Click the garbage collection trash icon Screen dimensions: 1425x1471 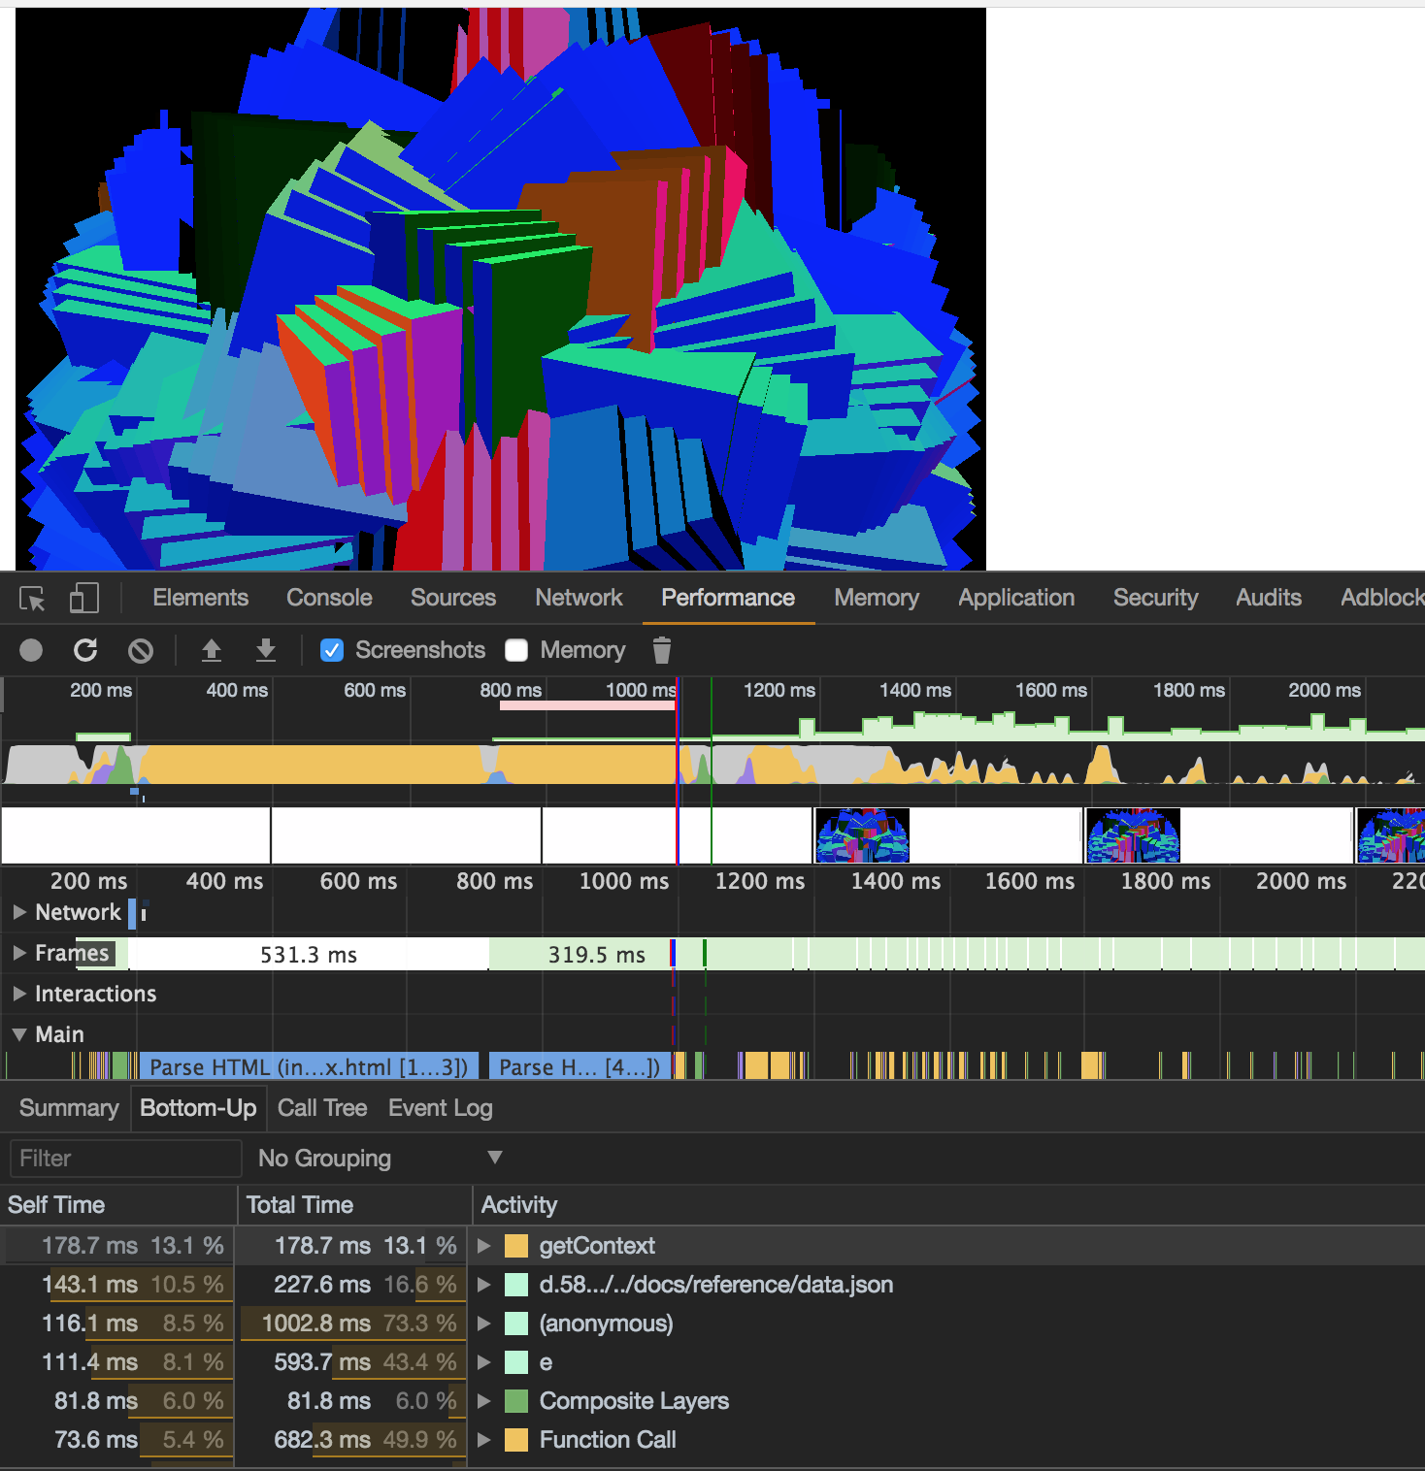(662, 650)
